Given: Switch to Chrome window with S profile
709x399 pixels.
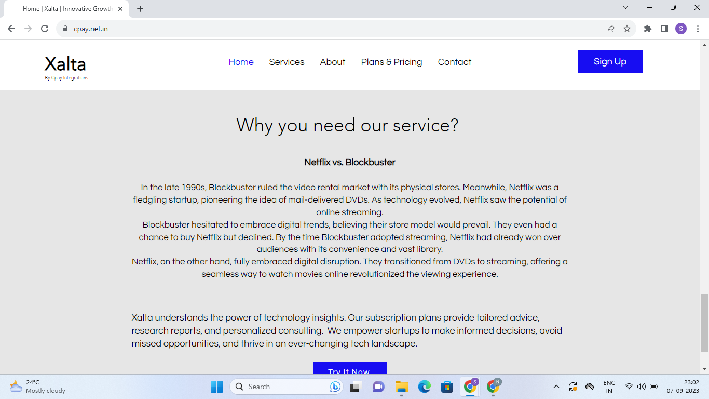Looking at the screenshot, I should point(471,387).
